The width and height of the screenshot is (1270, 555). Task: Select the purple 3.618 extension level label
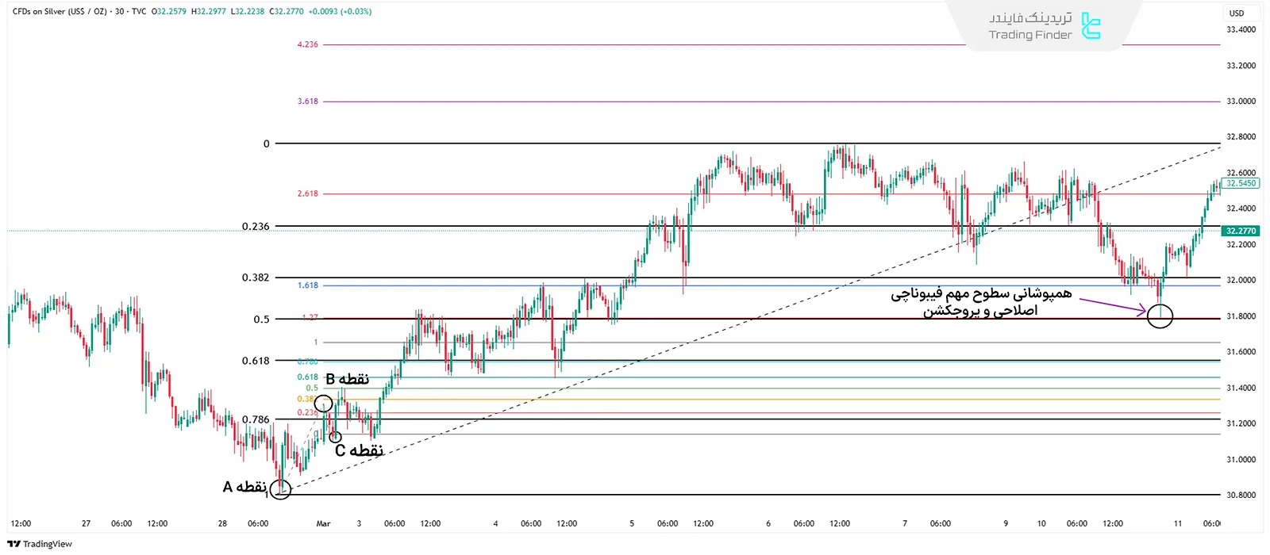tap(307, 101)
